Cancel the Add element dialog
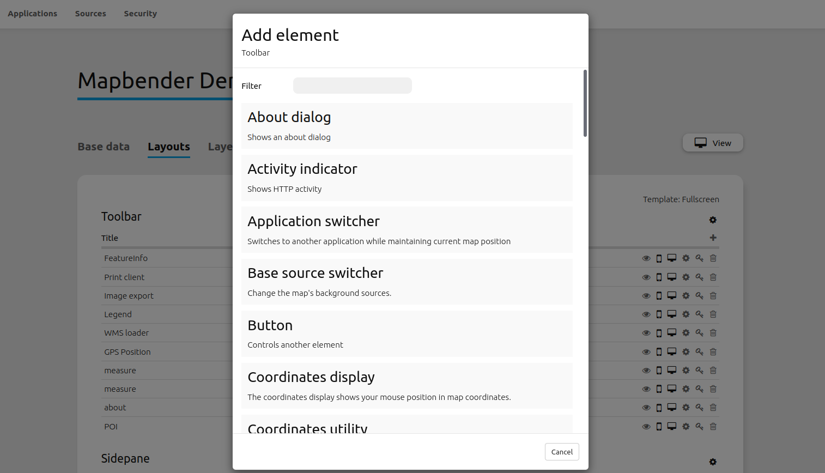Screen dimensions: 825x473 (x=562, y=452)
